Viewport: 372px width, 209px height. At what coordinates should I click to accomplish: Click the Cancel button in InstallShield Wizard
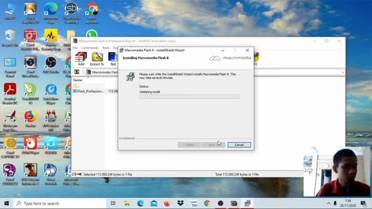click(x=239, y=145)
